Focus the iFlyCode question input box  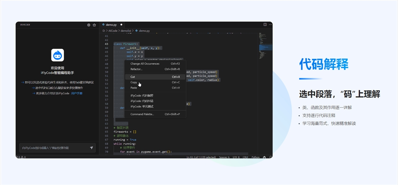click(x=57, y=148)
